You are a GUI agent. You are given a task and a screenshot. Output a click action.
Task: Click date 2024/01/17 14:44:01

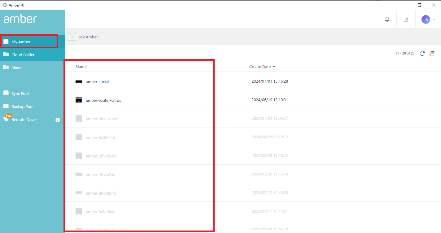[x=270, y=211]
